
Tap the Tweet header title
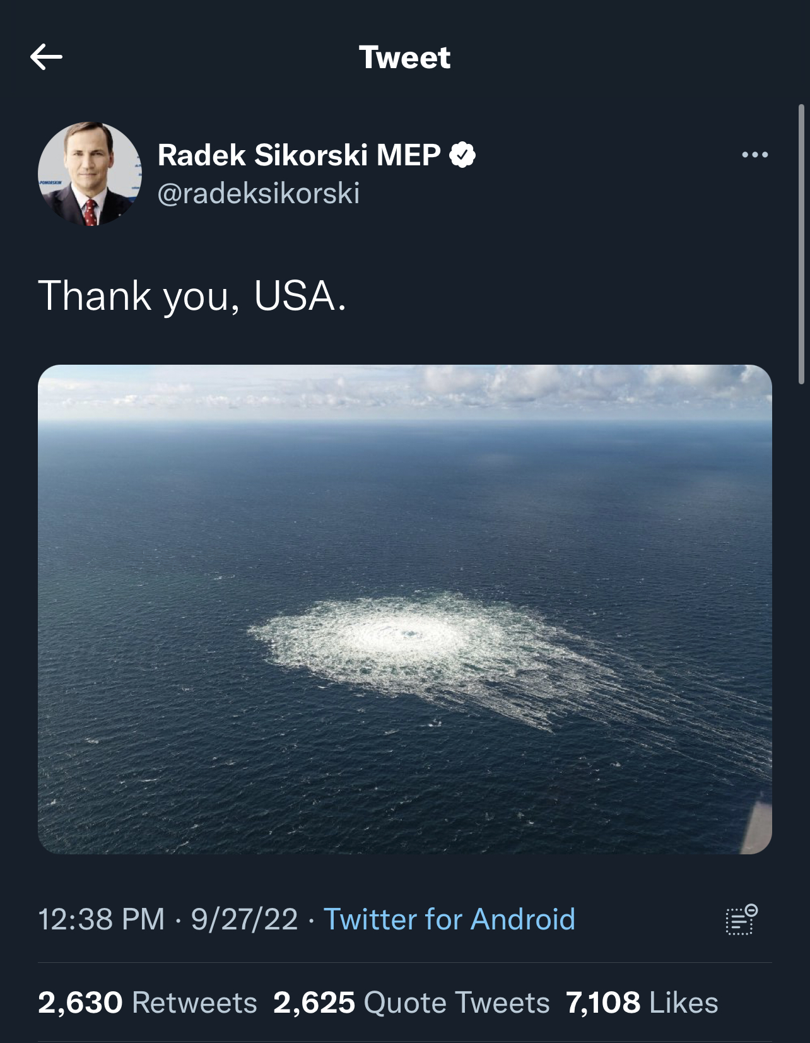[x=405, y=57]
